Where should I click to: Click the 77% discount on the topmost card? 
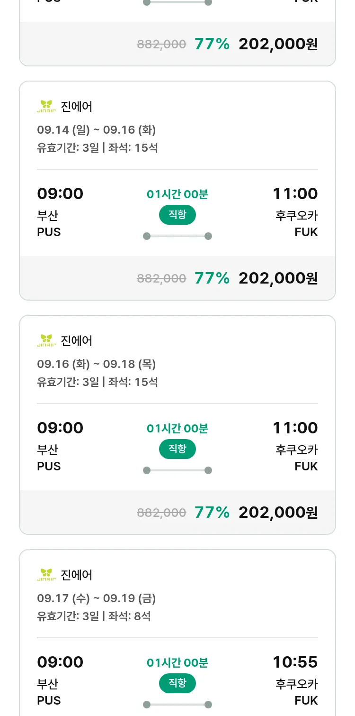pos(212,44)
